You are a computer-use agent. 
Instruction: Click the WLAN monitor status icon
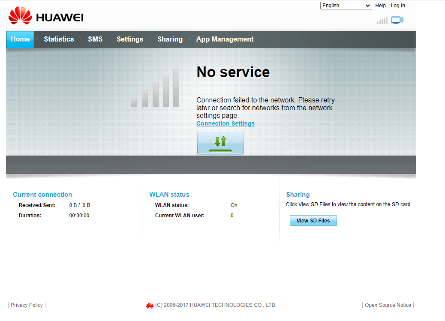click(x=397, y=20)
